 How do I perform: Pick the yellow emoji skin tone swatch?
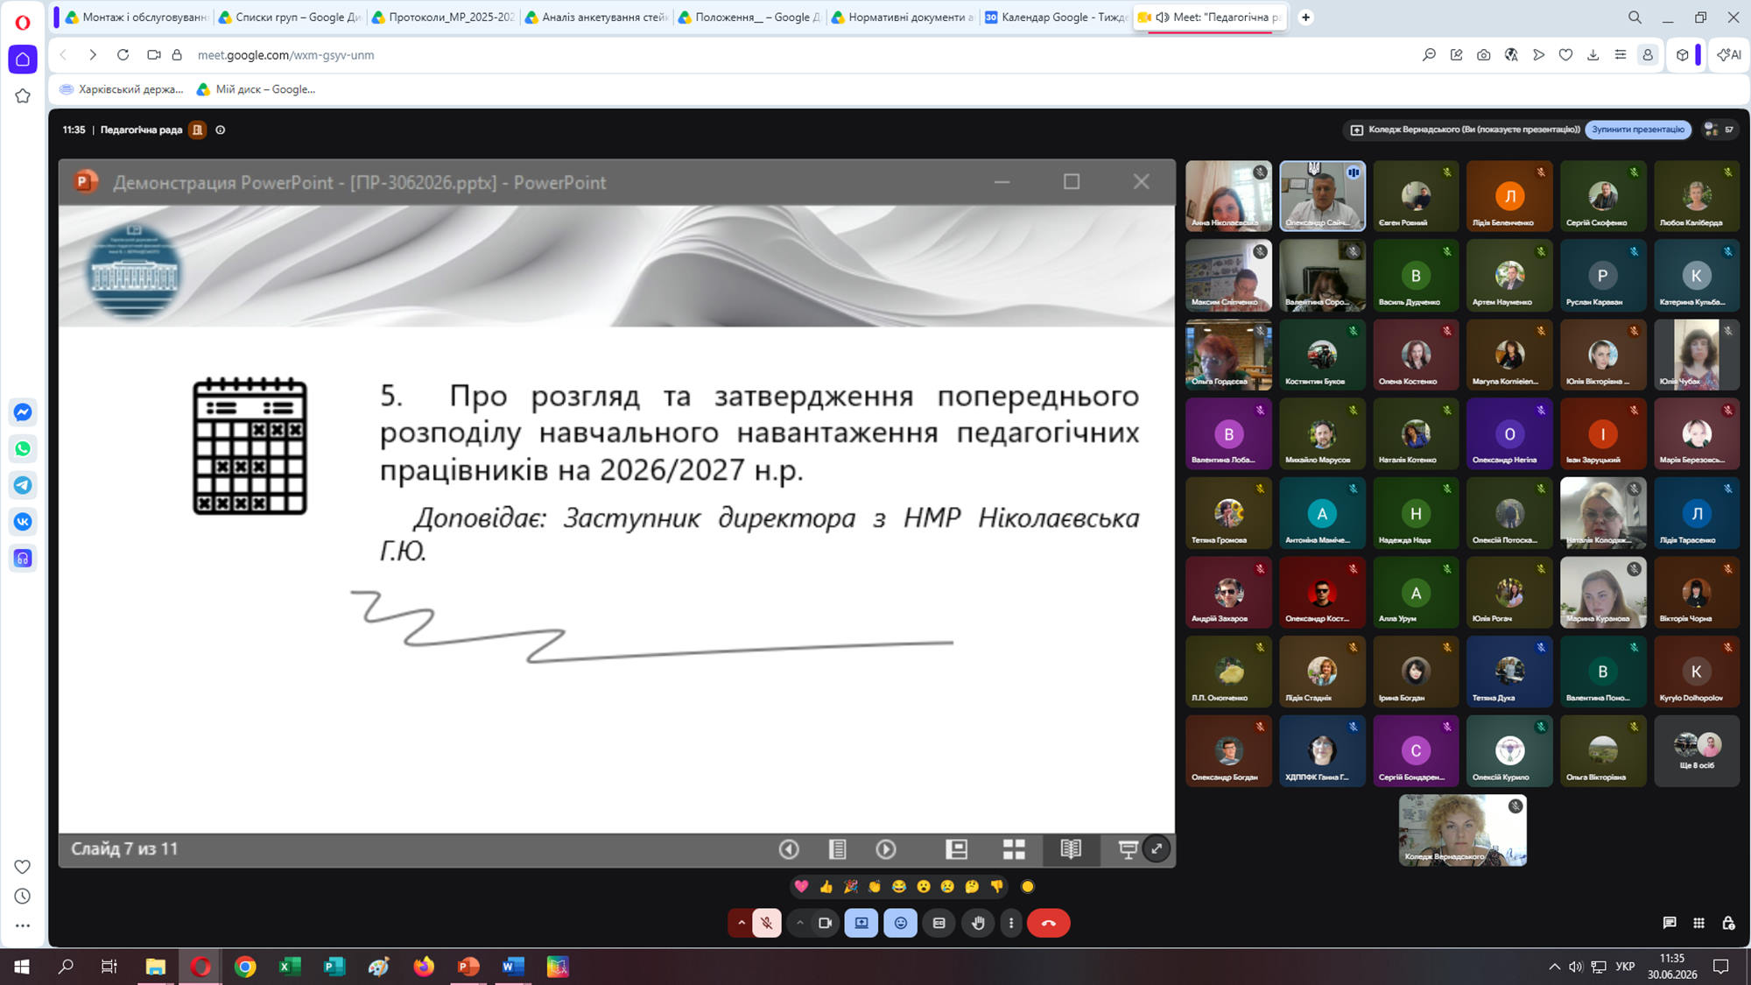point(1028,887)
